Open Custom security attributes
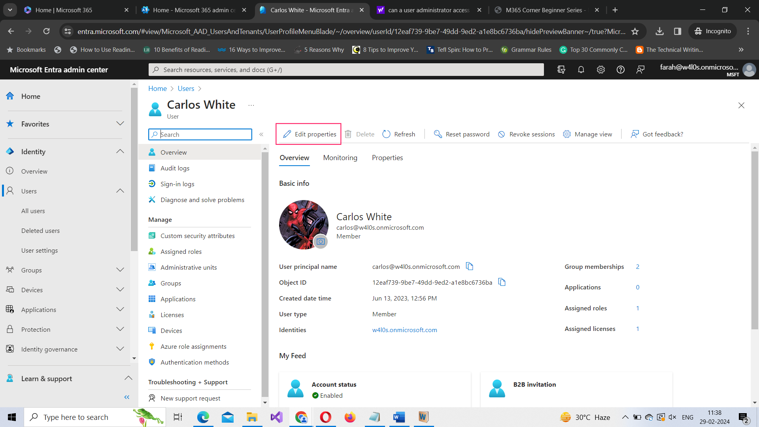759x427 pixels. 197,236
